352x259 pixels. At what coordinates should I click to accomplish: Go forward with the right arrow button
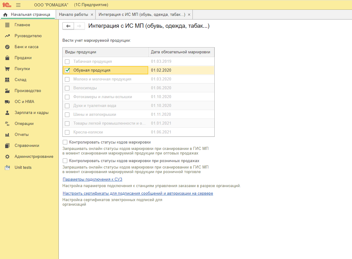pyautogui.click(x=79, y=26)
